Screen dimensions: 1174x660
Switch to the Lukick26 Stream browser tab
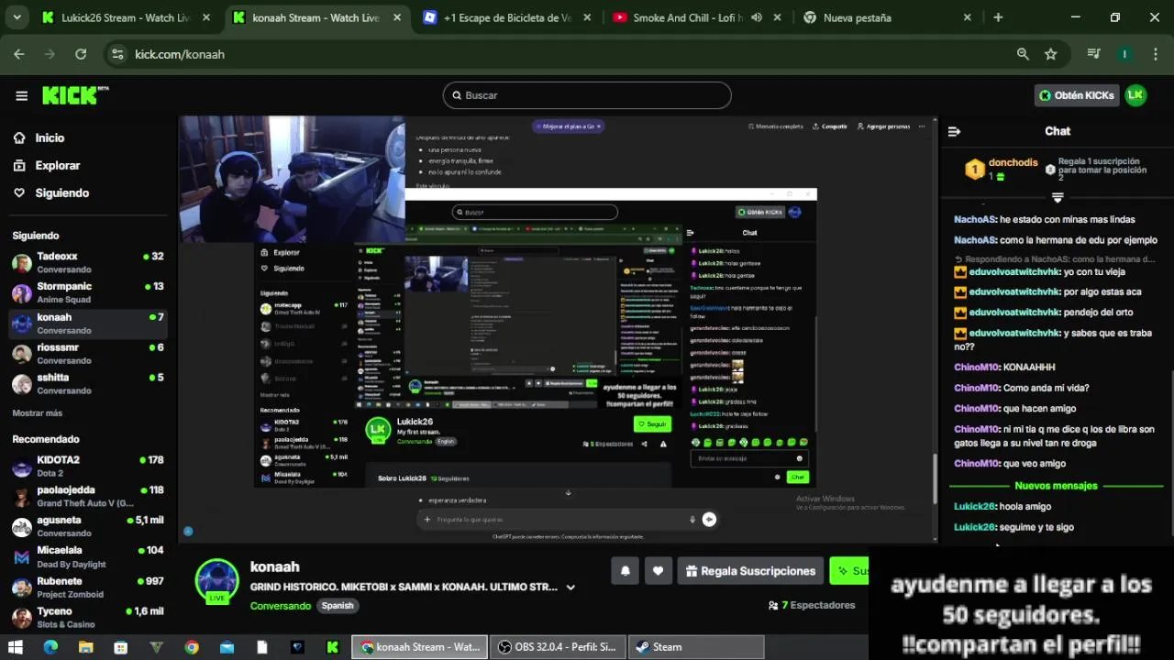click(126, 17)
